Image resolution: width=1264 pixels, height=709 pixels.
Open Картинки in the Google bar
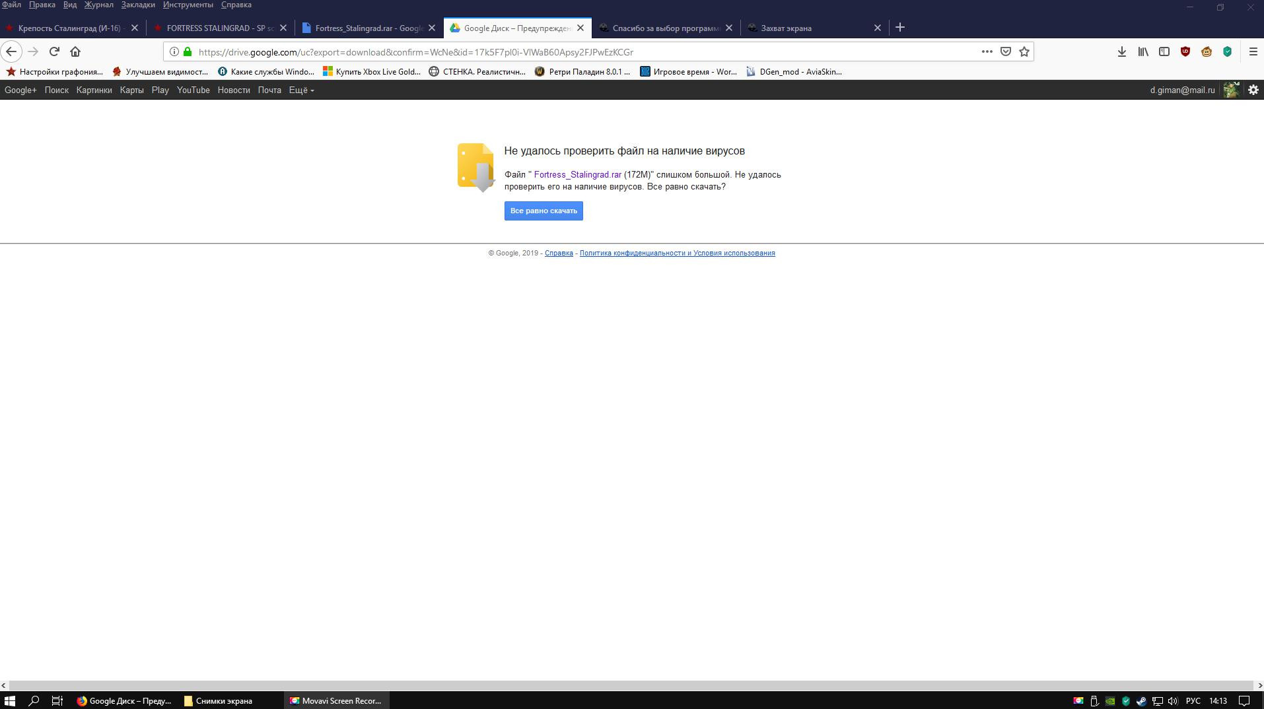tap(94, 90)
